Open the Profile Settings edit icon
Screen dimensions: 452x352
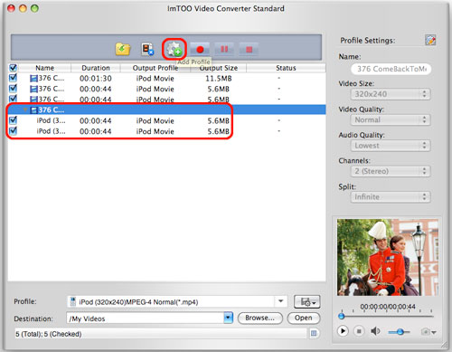tap(430, 40)
